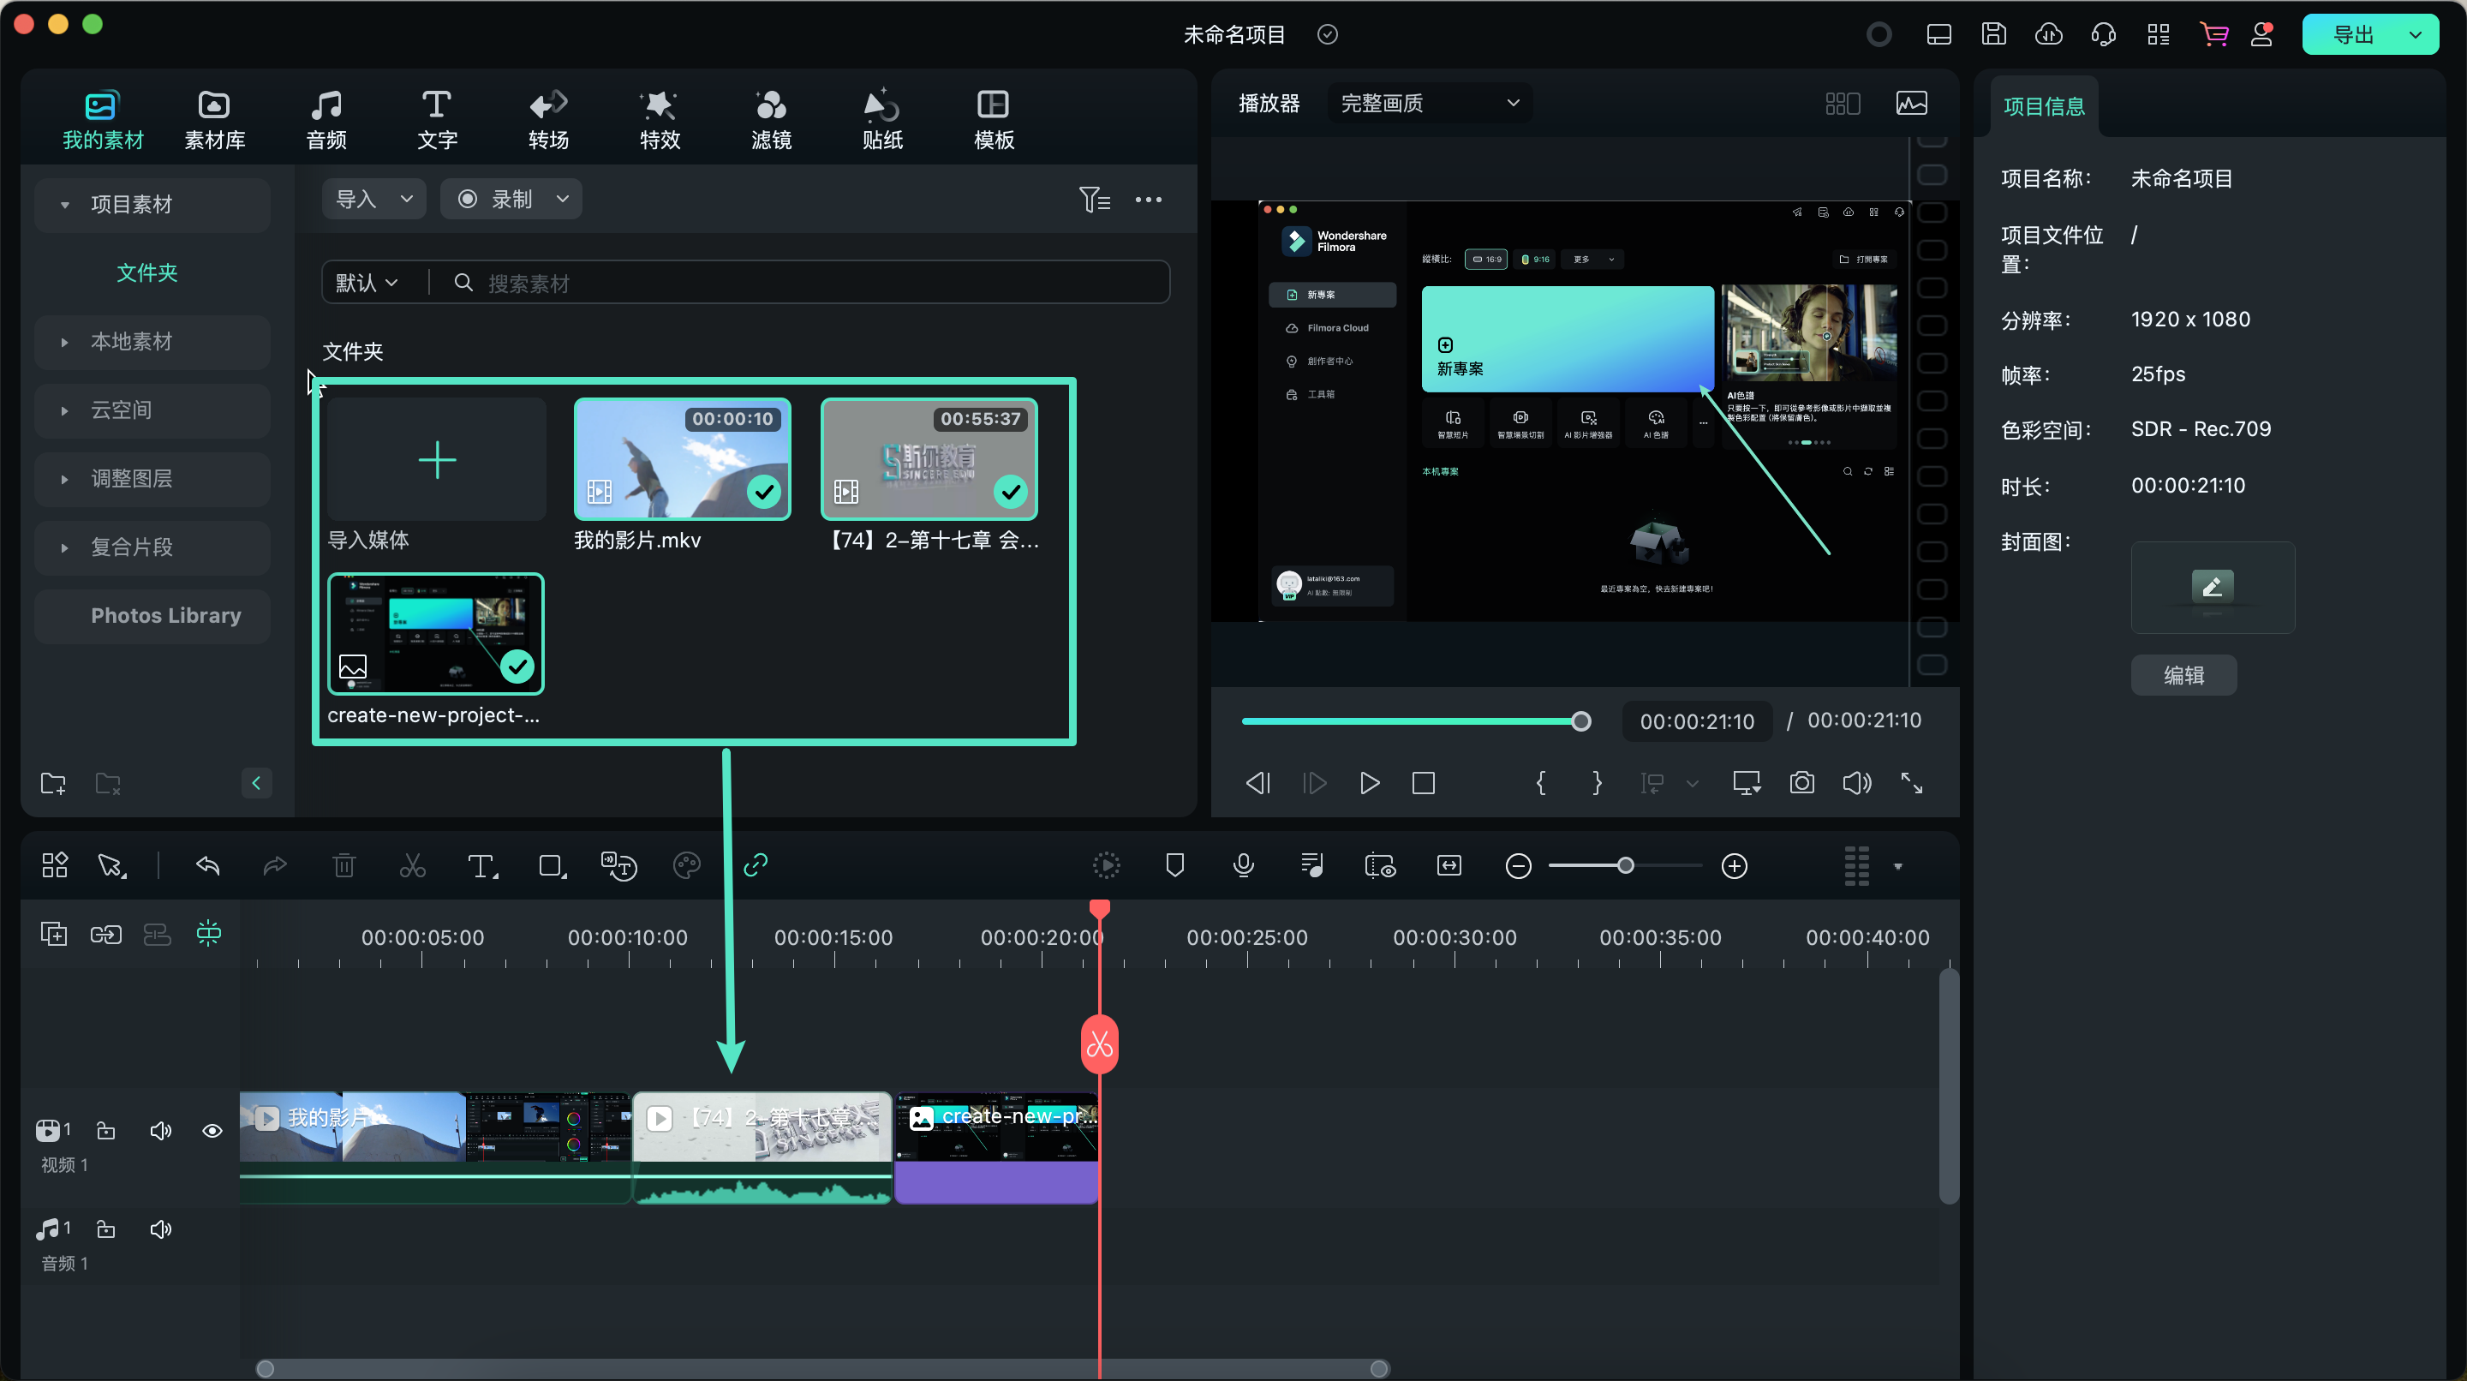Open the color palette tool in timeline toolbar
The height and width of the screenshot is (1381, 2467).
(687, 866)
